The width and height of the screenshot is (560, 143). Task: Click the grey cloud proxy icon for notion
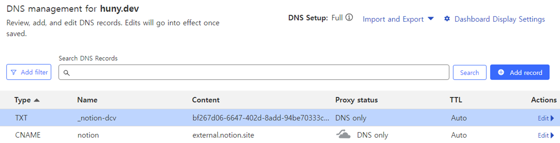[343, 134]
